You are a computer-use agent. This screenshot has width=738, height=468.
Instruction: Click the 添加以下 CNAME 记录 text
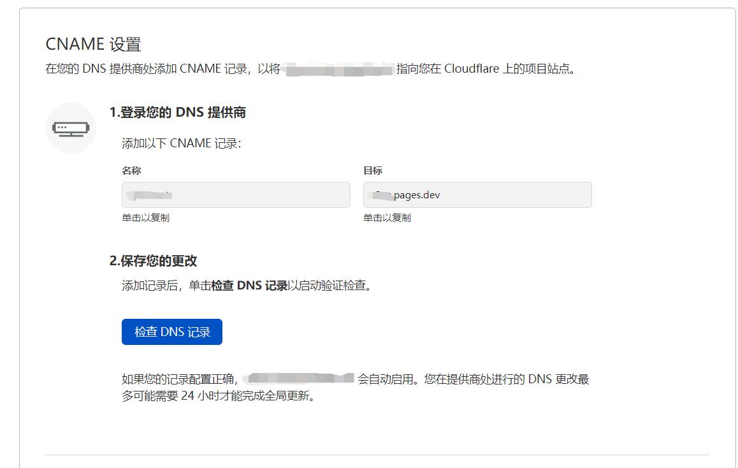[182, 143]
